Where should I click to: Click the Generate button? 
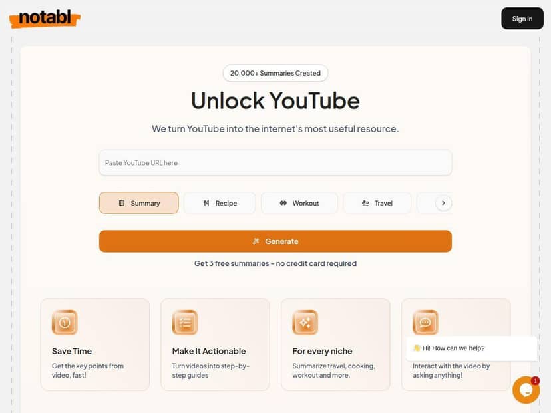[275, 241]
